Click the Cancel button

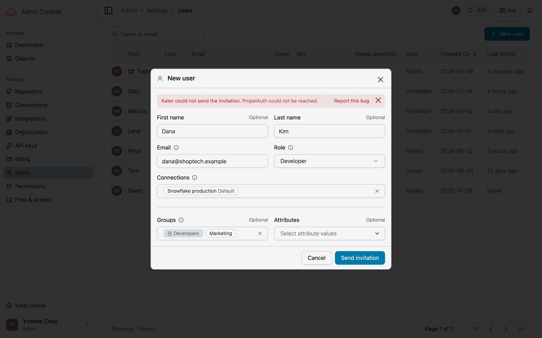click(316, 258)
